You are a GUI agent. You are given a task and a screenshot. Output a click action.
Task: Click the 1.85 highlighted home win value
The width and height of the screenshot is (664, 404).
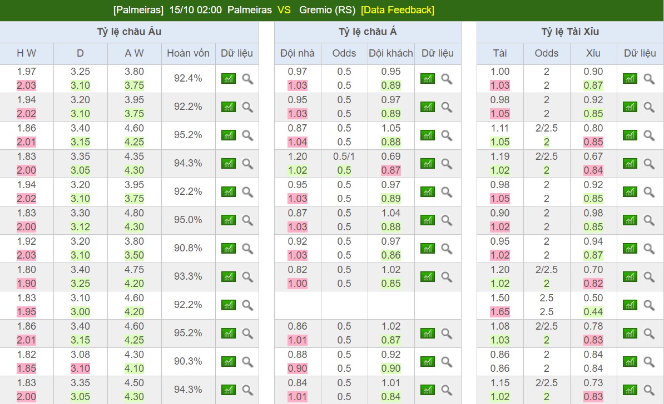point(26,368)
